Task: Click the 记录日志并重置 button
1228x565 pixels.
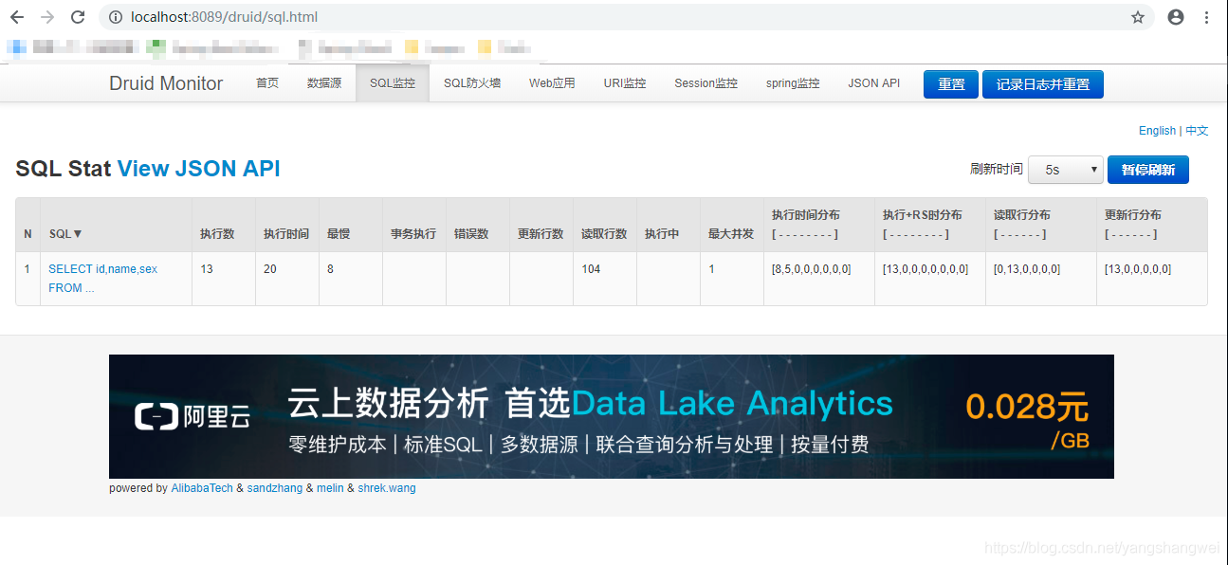Action: click(x=1042, y=84)
